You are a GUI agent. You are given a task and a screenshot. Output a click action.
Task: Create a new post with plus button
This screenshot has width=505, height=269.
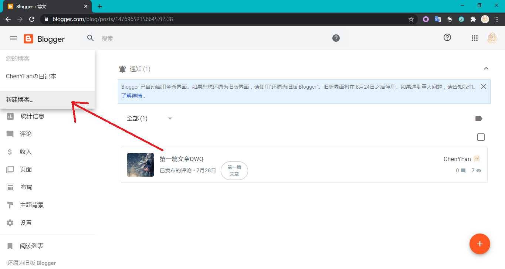click(480, 244)
